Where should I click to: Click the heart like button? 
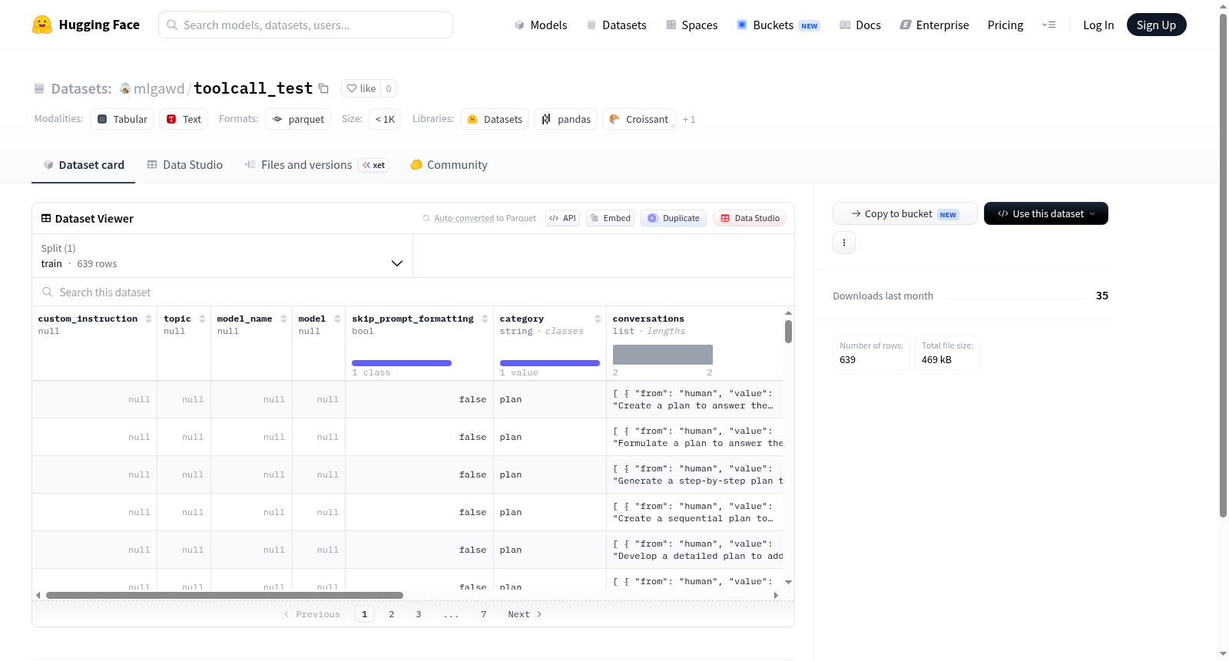click(x=361, y=88)
